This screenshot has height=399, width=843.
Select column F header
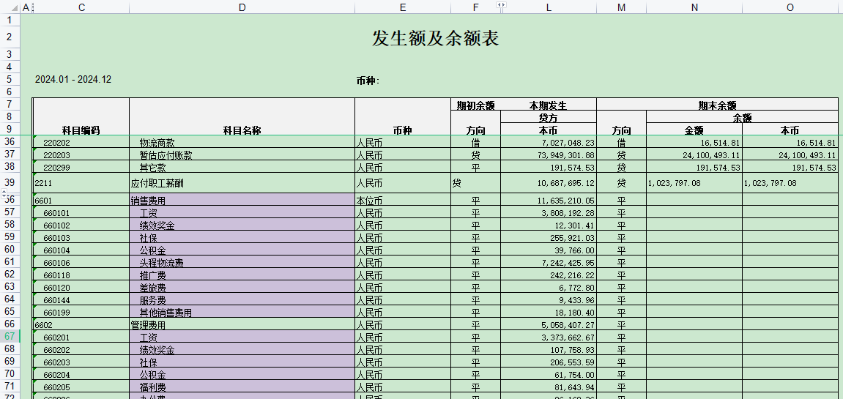click(475, 7)
